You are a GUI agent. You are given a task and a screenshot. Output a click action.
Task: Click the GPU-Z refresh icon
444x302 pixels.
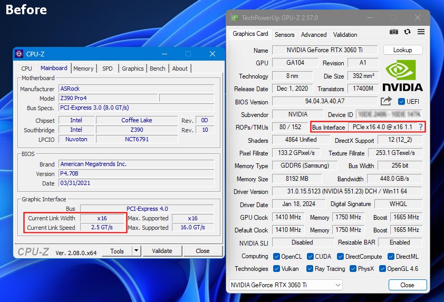407,32
